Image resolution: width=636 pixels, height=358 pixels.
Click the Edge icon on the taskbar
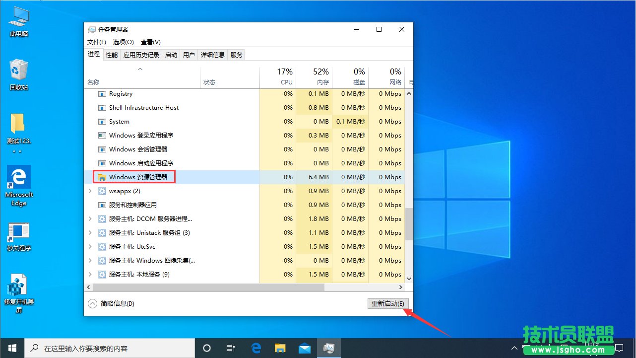coord(256,348)
